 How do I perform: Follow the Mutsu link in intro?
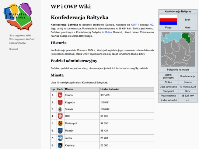108,32
